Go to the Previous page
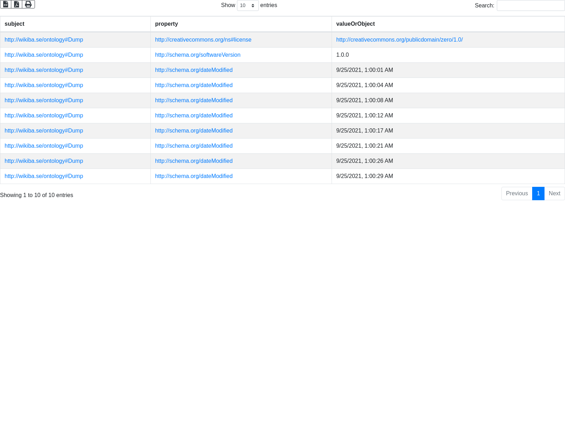 517,194
